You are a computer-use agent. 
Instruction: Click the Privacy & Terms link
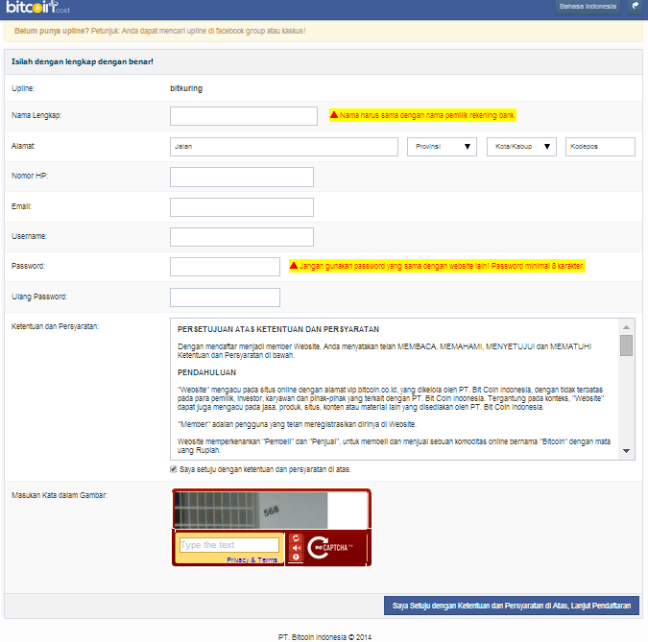(x=252, y=559)
